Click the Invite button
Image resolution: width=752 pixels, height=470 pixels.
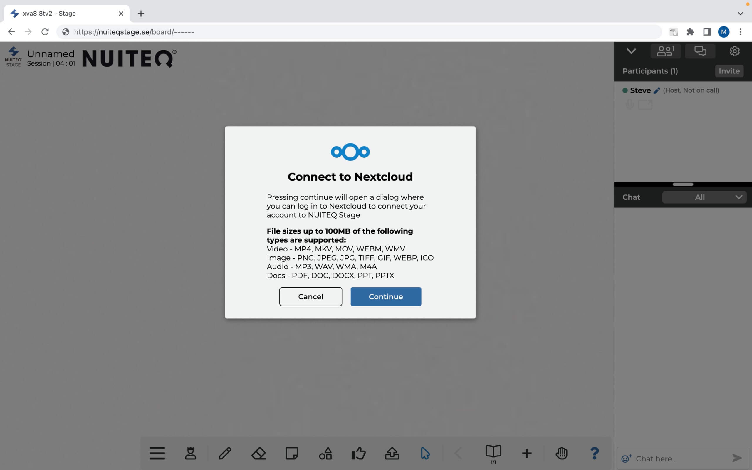coord(729,71)
